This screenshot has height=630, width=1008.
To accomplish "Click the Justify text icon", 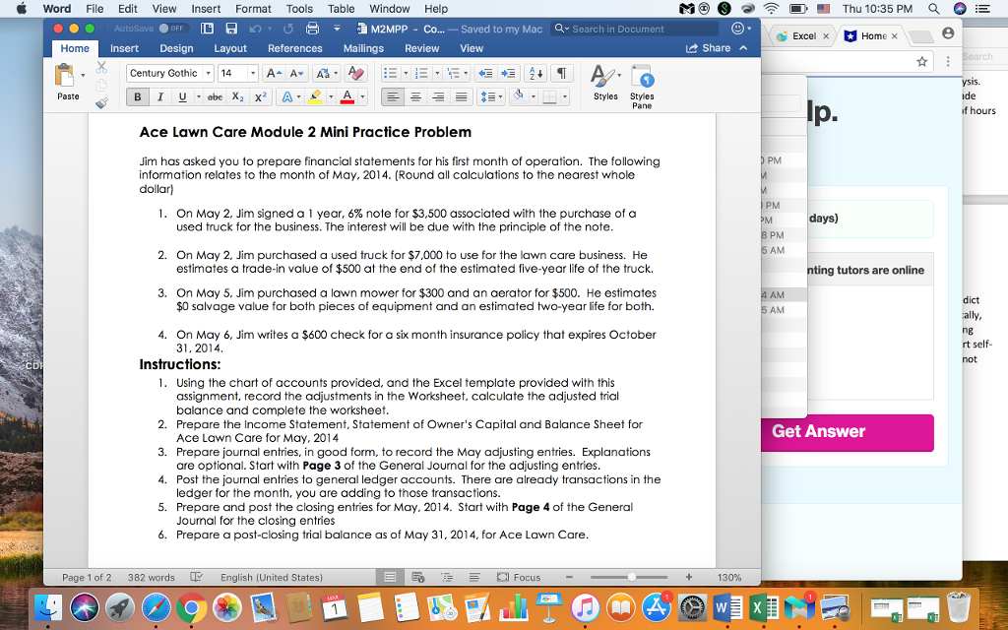I will 461,97.
